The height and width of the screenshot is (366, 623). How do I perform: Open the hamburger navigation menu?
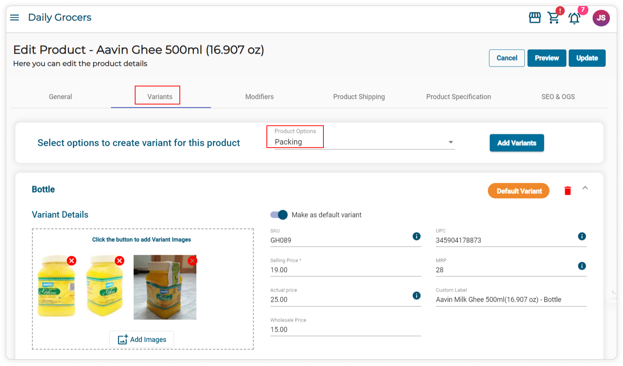[x=15, y=18]
